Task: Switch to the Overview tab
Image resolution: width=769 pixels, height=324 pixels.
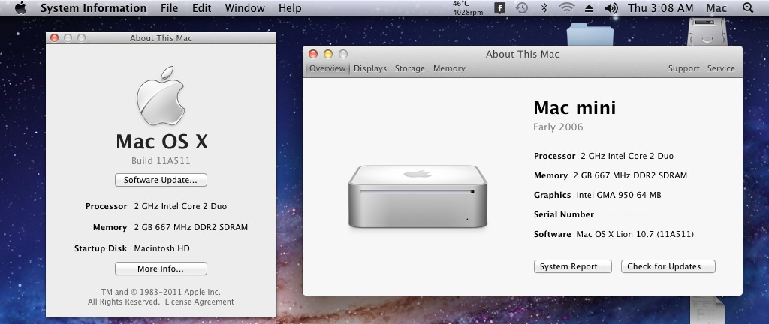Action: [327, 68]
